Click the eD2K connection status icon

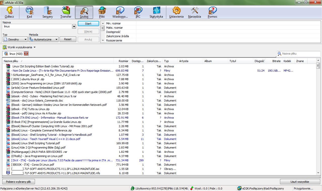click(239, 188)
